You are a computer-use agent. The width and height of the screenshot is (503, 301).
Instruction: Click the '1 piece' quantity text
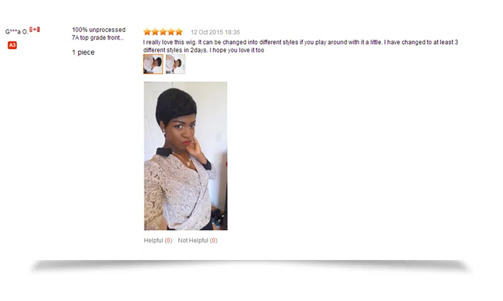point(83,52)
